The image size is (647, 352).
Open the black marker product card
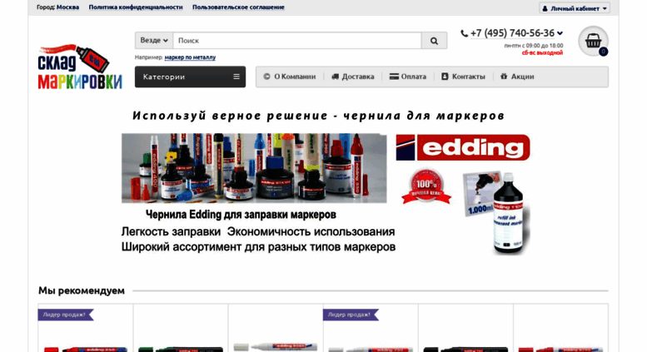(465, 328)
